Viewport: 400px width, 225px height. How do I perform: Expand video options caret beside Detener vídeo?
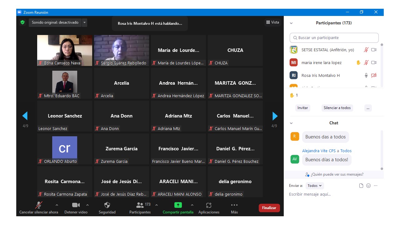(87, 205)
